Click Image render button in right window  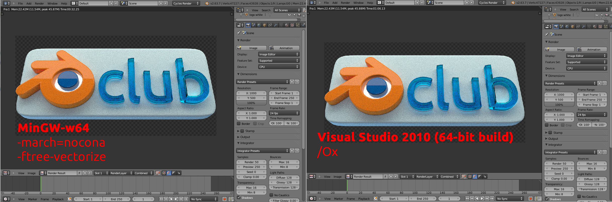point(559,50)
